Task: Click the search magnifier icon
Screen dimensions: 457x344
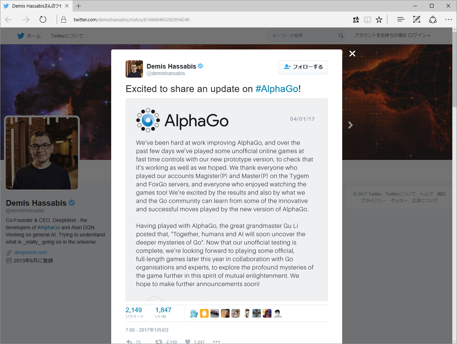Action: tap(341, 36)
